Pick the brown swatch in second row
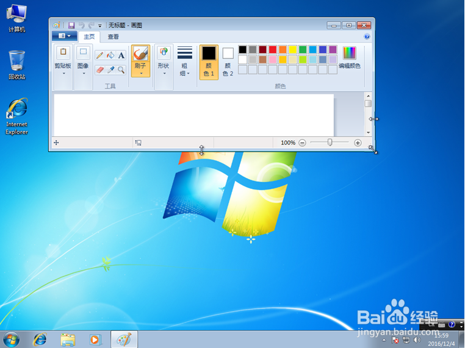Viewport: 465px width, 348px height. click(262, 60)
